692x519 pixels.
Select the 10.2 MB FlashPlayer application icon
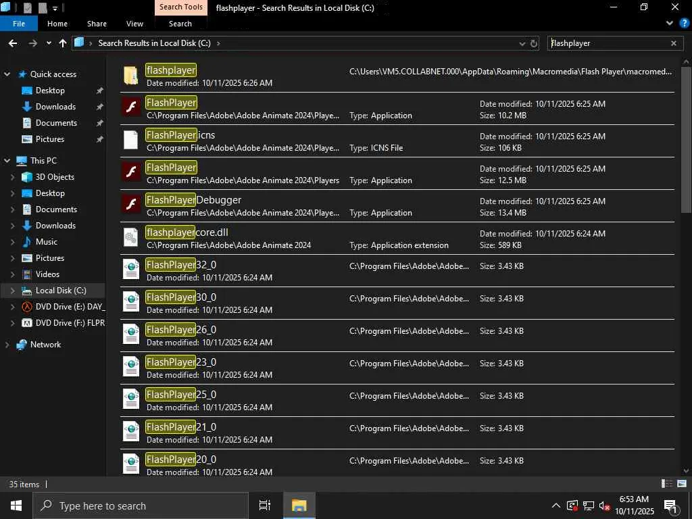(x=131, y=107)
